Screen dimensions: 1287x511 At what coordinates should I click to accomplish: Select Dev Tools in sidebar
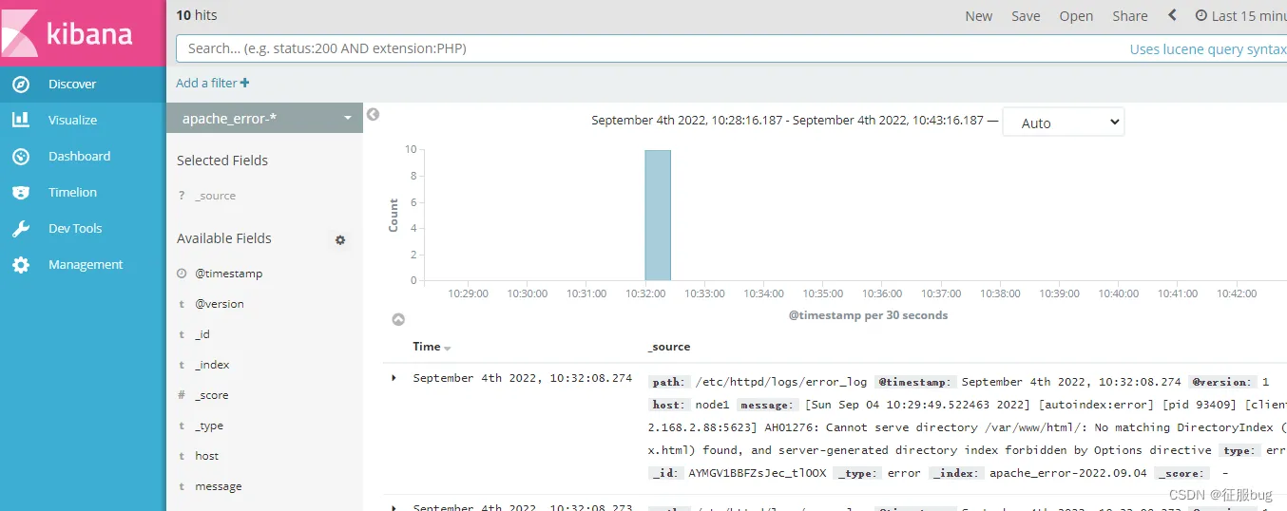pos(75,228)
